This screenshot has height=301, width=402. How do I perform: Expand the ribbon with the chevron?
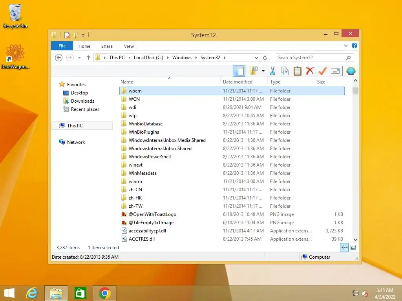(346, 45)
